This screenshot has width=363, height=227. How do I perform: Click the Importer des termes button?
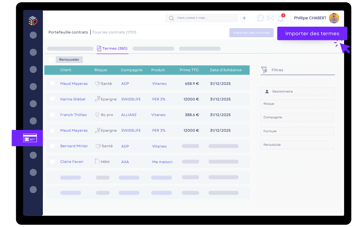[x=312, y=33]
